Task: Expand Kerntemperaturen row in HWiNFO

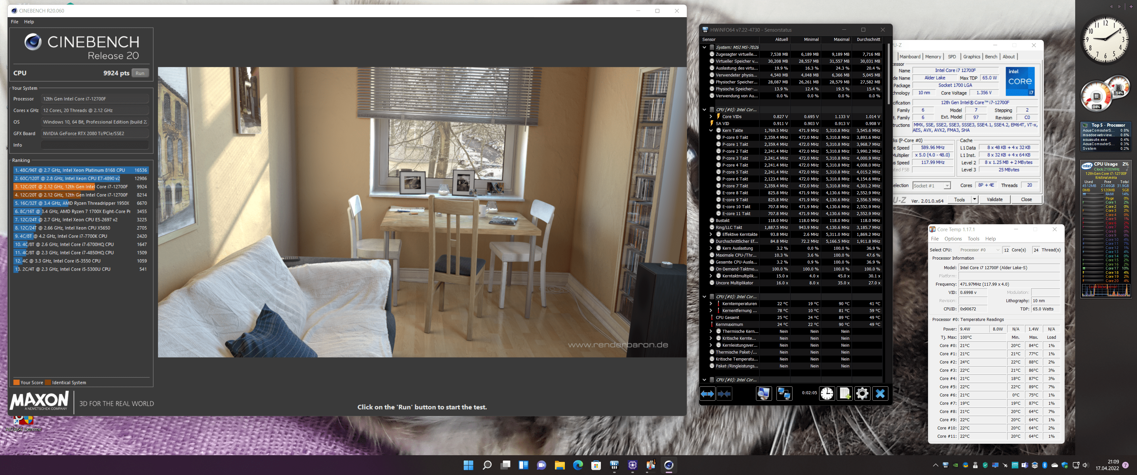Action: pos(711,303)
